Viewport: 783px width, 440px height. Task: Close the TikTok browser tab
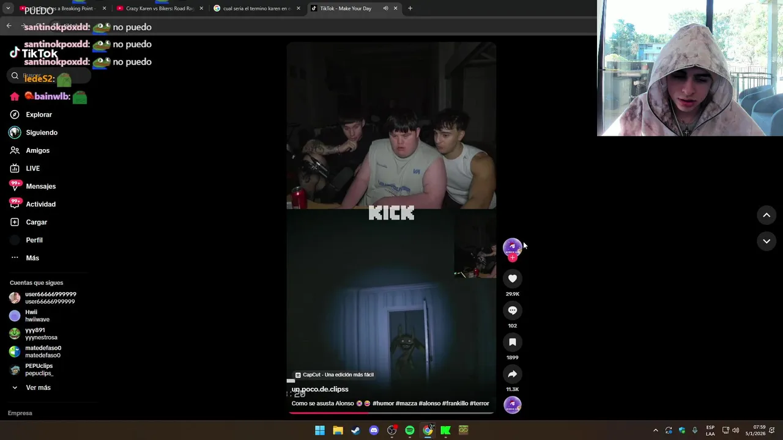coord(395,9)
